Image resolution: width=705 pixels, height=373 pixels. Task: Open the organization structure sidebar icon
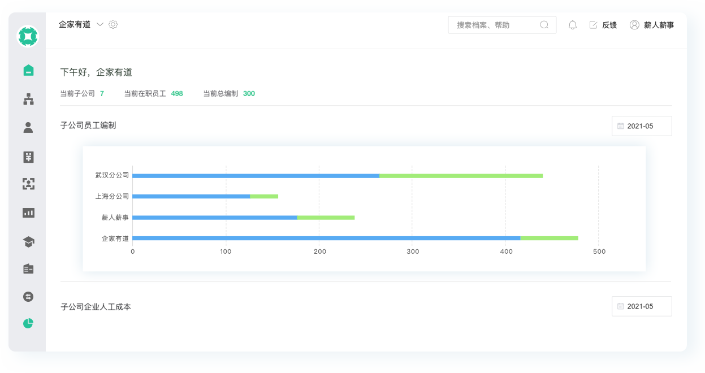(28, 99)
